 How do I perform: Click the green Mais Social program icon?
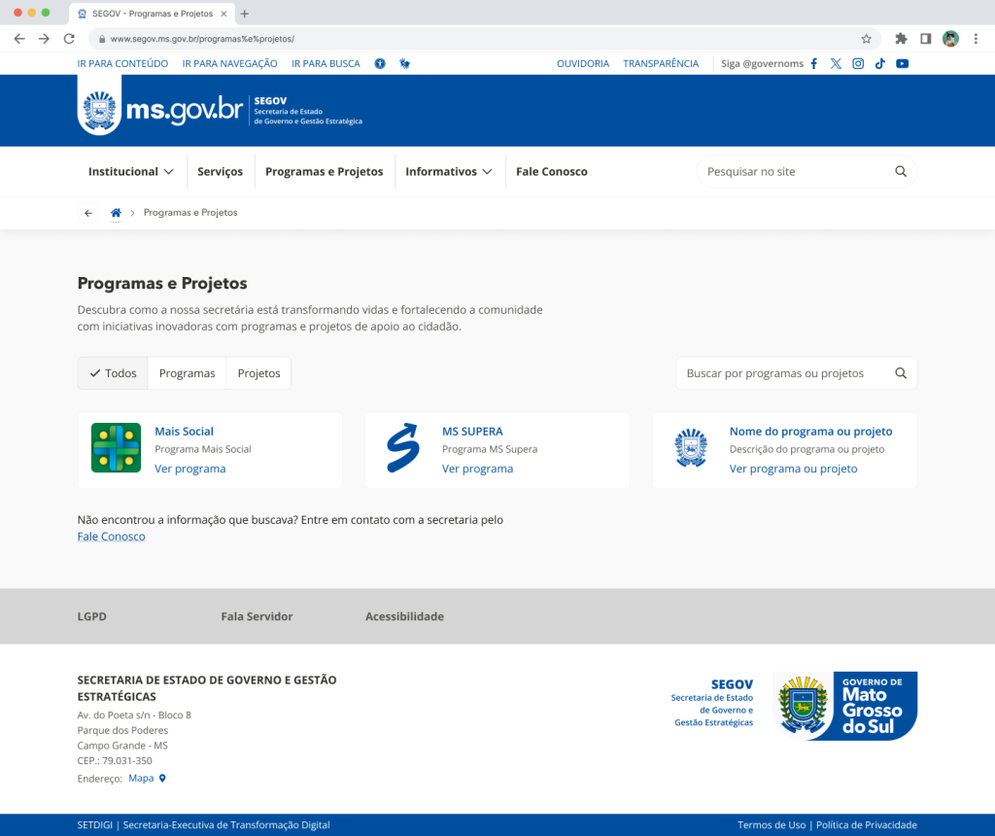(x=116, y=447)
